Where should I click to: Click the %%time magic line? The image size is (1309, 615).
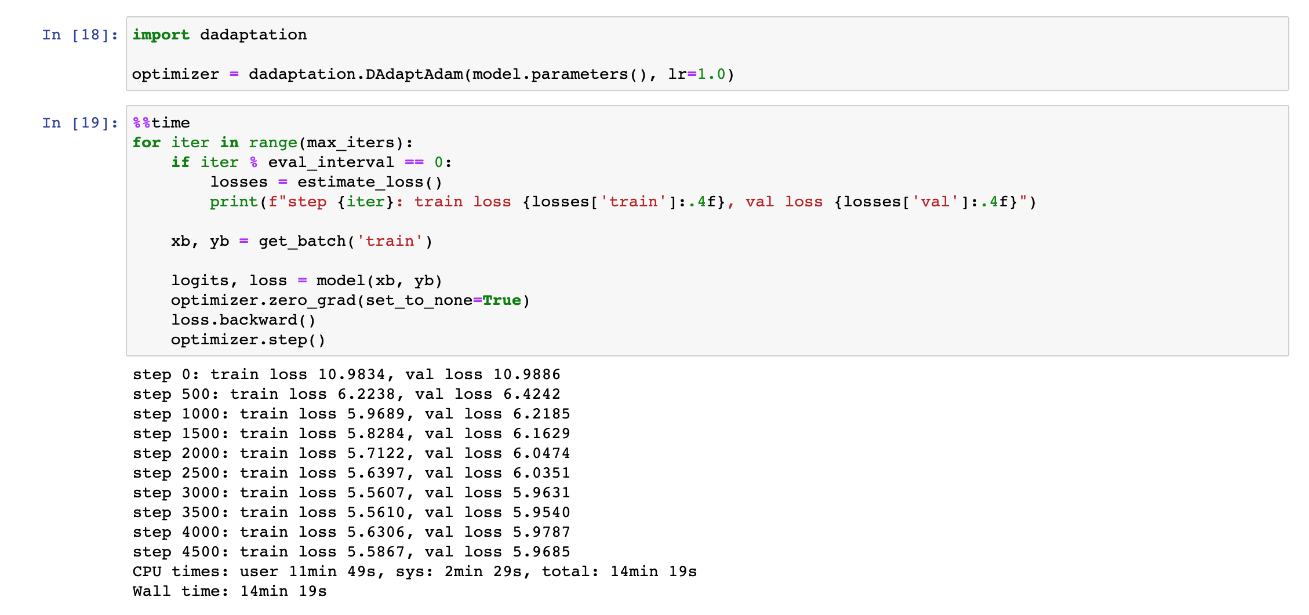(161, 123)
